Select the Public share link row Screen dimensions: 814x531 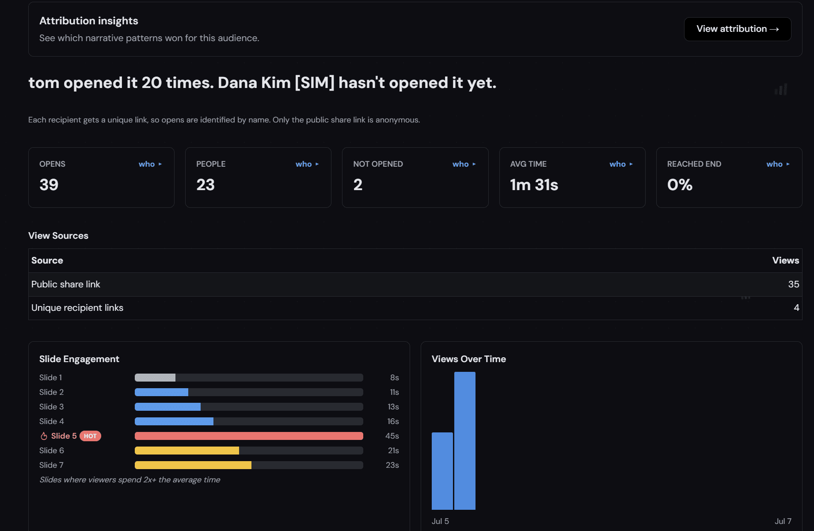point(415,284)
